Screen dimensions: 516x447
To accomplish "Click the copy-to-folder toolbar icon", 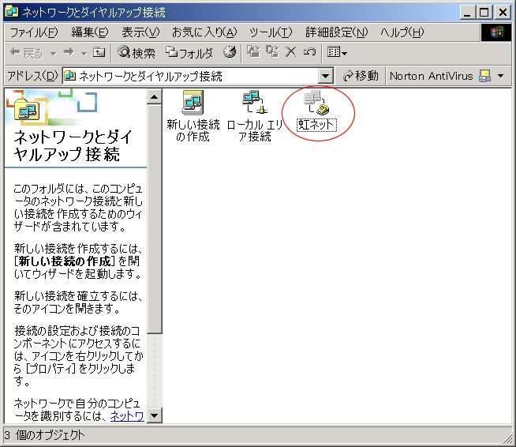I will (272, 52).
